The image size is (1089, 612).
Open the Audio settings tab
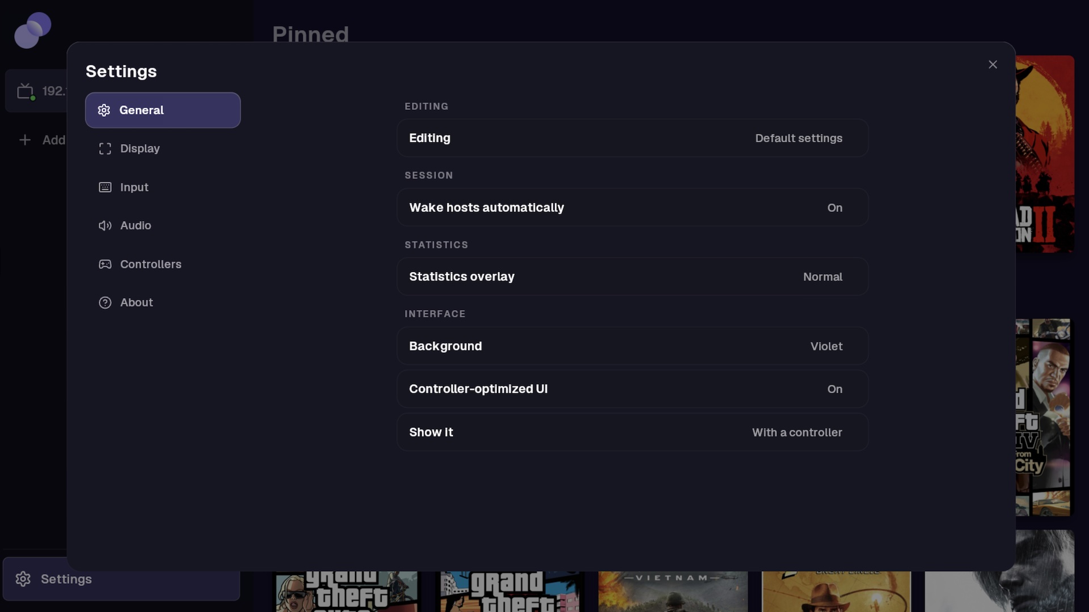(x=163, y=226)
